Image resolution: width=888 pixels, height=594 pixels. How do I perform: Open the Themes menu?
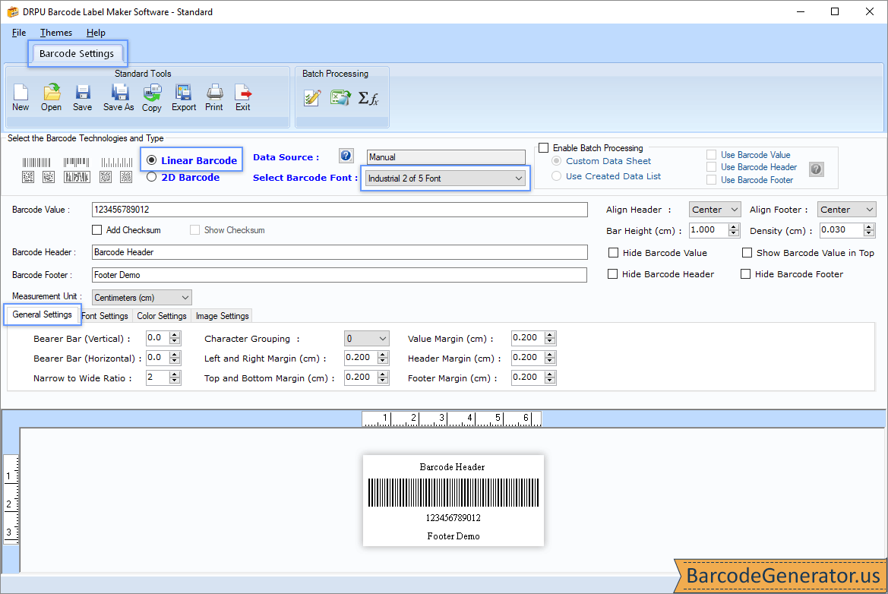tap(56, 33)
